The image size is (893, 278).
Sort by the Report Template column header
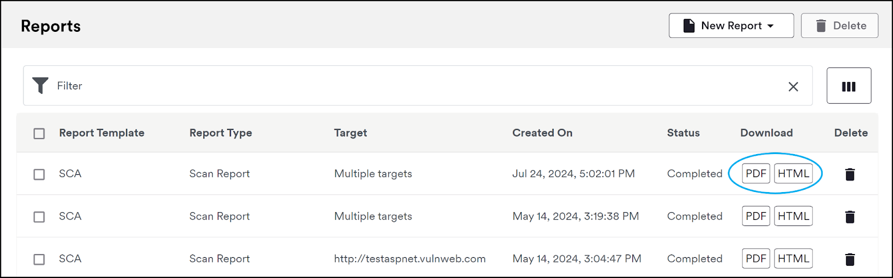(102, 133)
